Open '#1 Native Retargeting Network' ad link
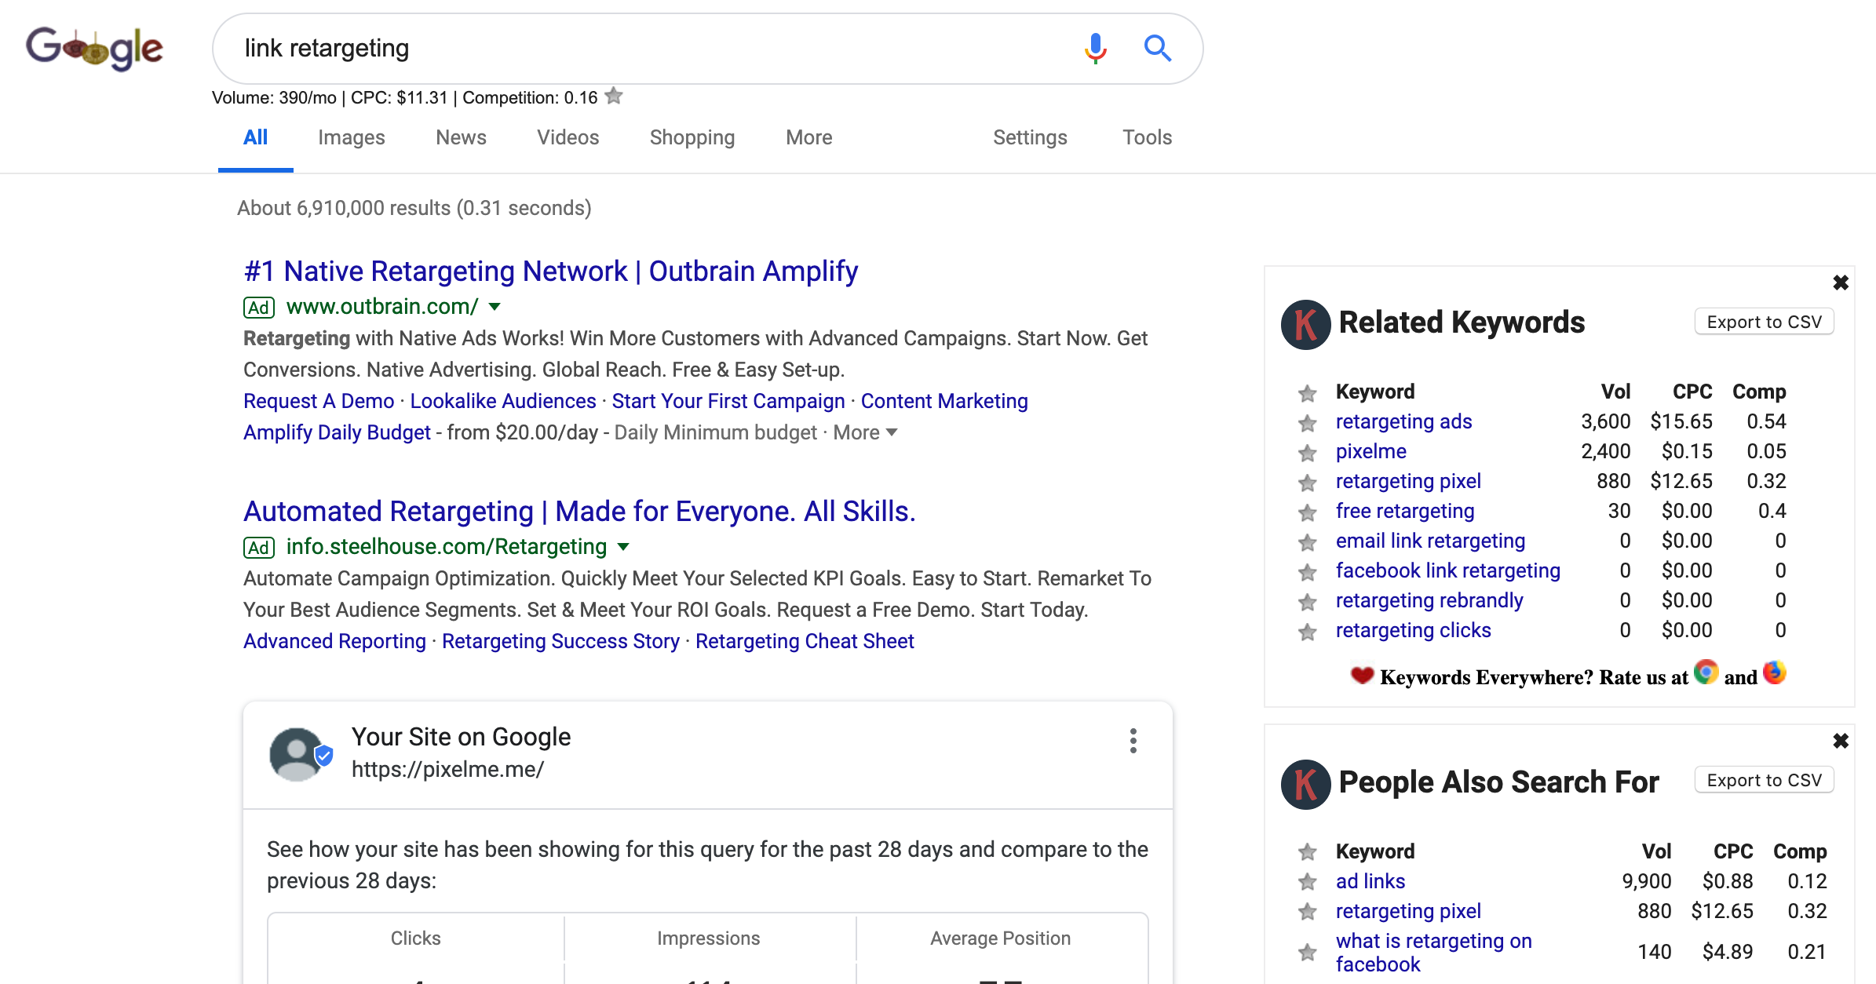The width and height of the screenshot is (1876, 984). (550, 272)
